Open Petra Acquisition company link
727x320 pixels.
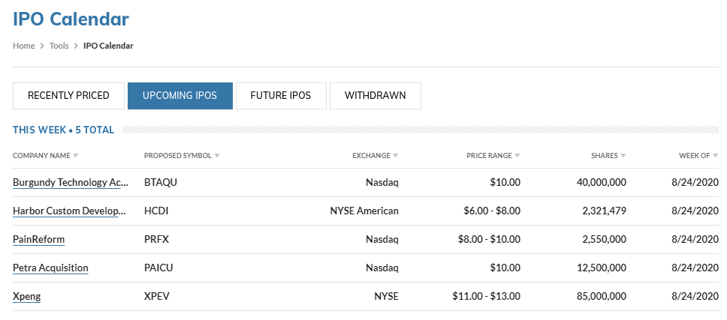50,268
